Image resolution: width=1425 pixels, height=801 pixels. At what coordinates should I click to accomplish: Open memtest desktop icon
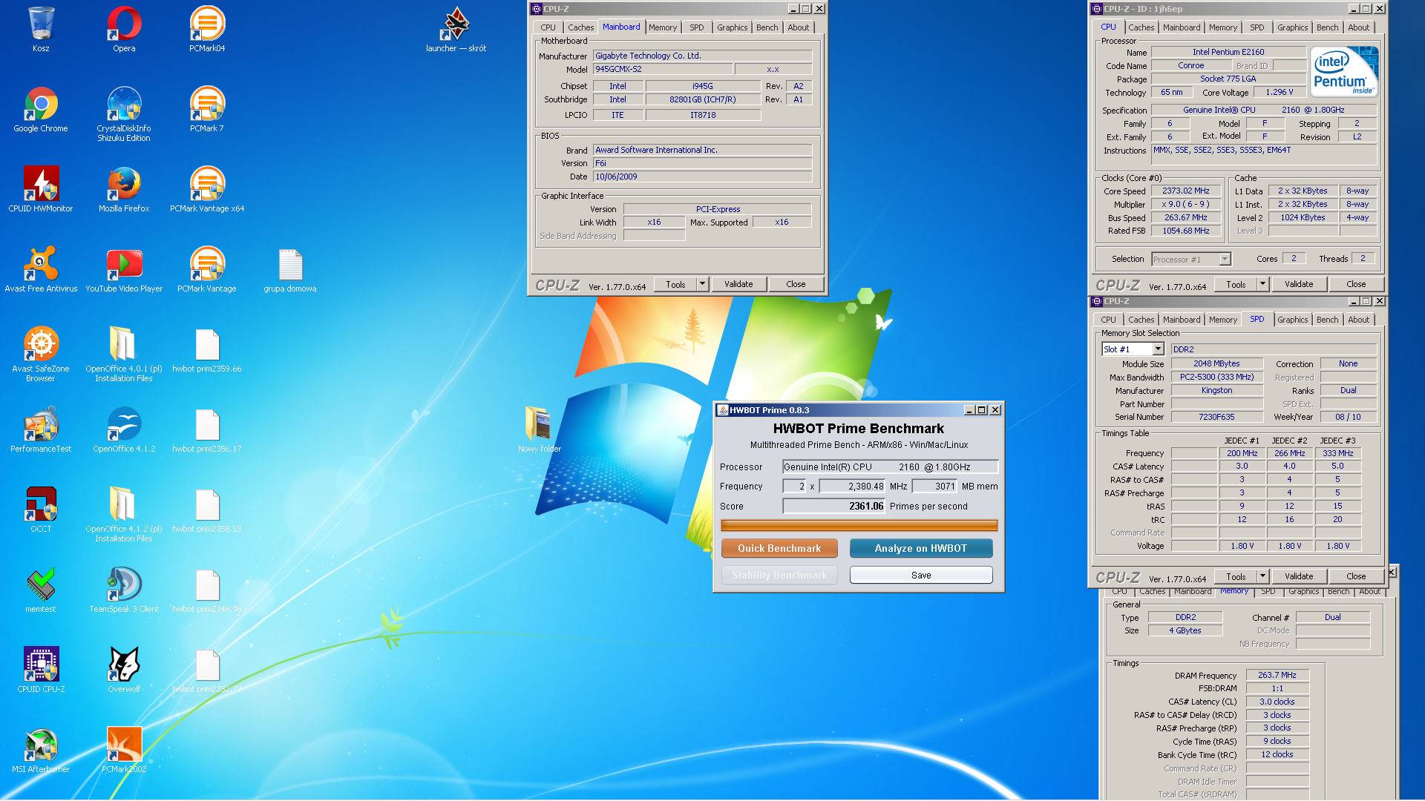41,590
